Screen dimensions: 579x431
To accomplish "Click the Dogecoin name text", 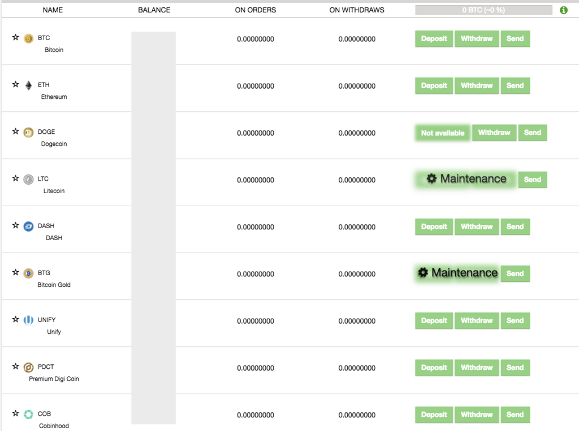I will coord(54,144).
